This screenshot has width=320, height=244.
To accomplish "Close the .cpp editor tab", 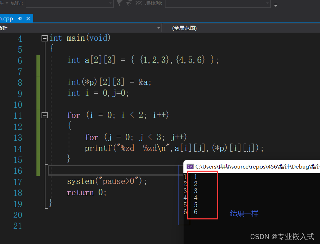I will coord(28,19).
